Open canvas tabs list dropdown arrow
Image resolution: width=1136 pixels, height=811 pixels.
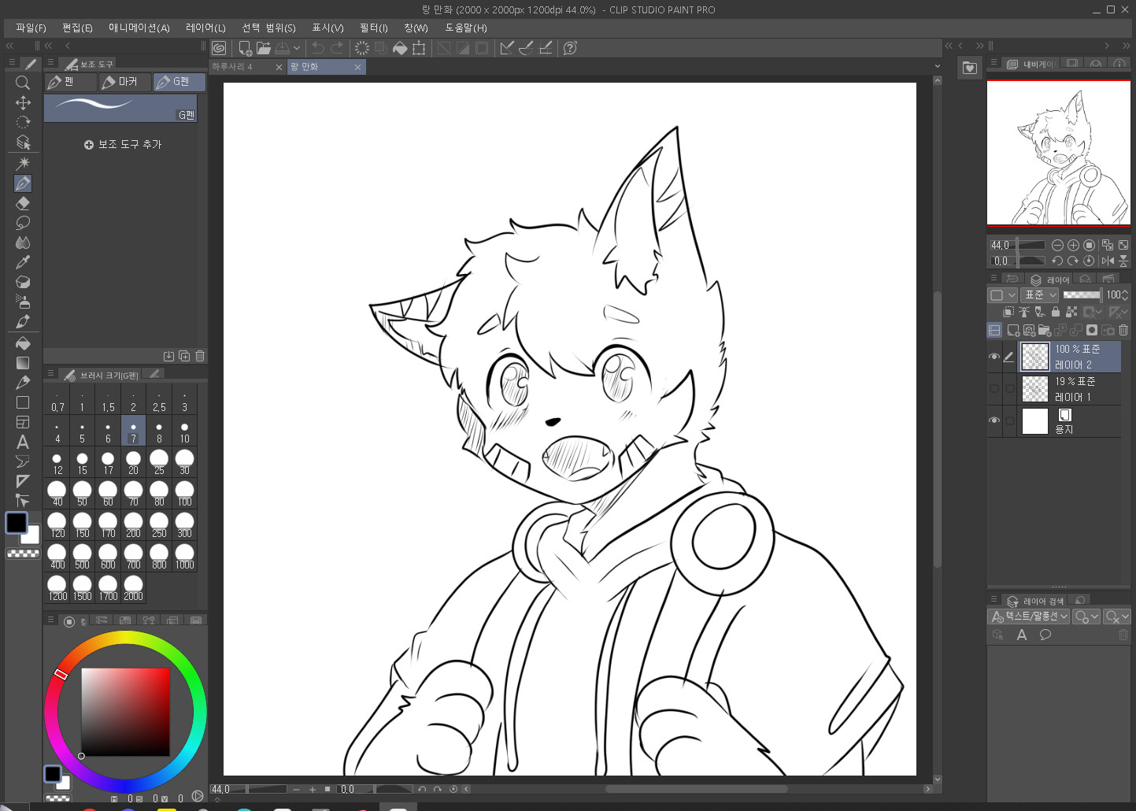pyautogui.click(x=937, y=66)
